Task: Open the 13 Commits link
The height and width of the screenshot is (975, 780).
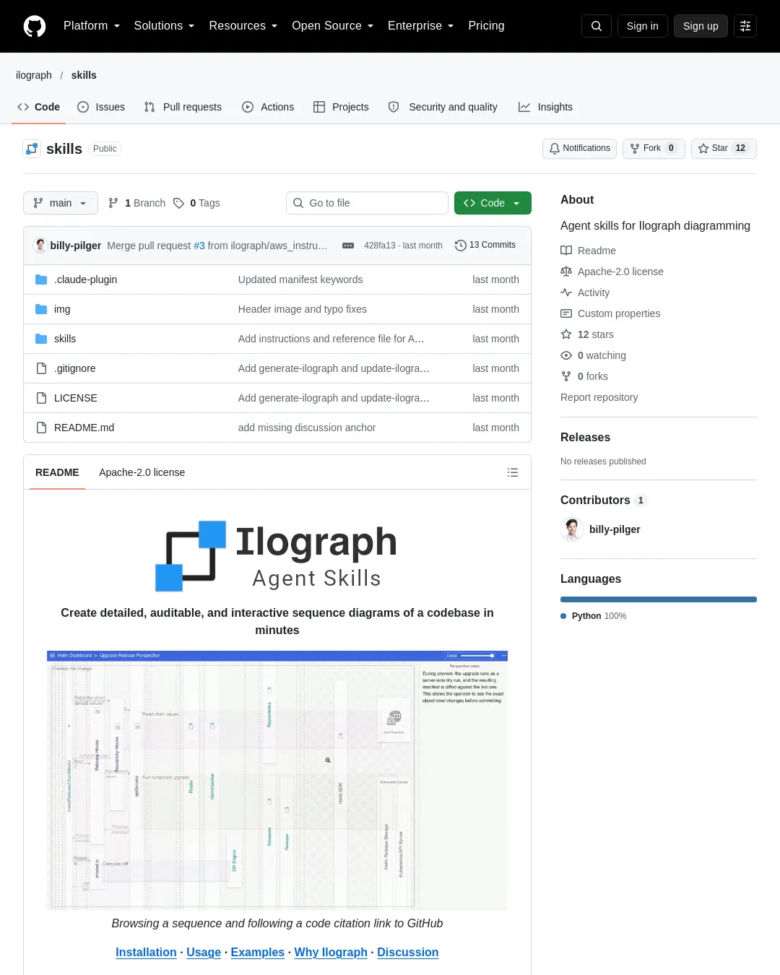Action: pyautogui.click(x=485, y=246)
